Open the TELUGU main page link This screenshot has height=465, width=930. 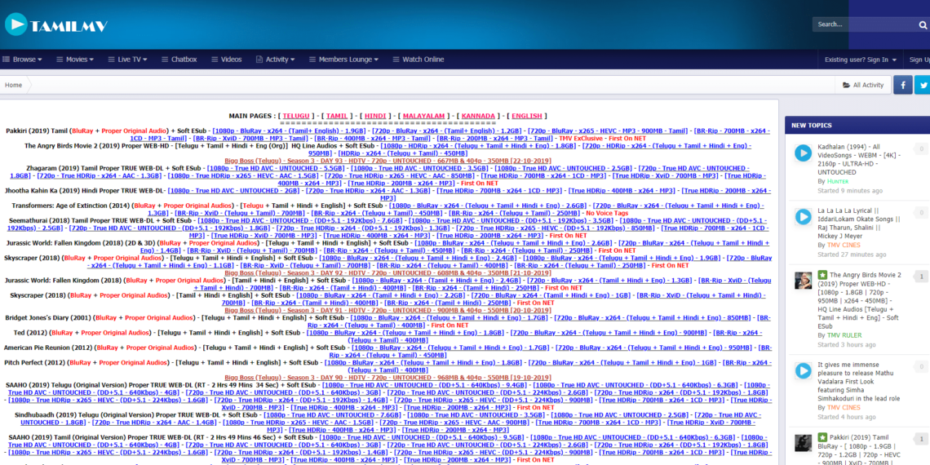point(296,116)
